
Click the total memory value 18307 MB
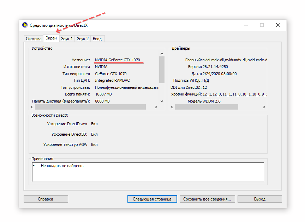pyautogui.click(x=103, y=94)
